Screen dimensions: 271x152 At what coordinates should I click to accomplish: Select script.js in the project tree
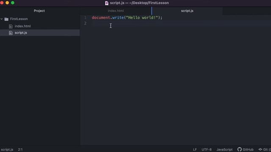coord(21,33)
